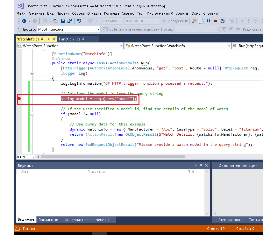263x235 pixels.
Task: Click the Find in Files icon
Action: pos(194,21)
